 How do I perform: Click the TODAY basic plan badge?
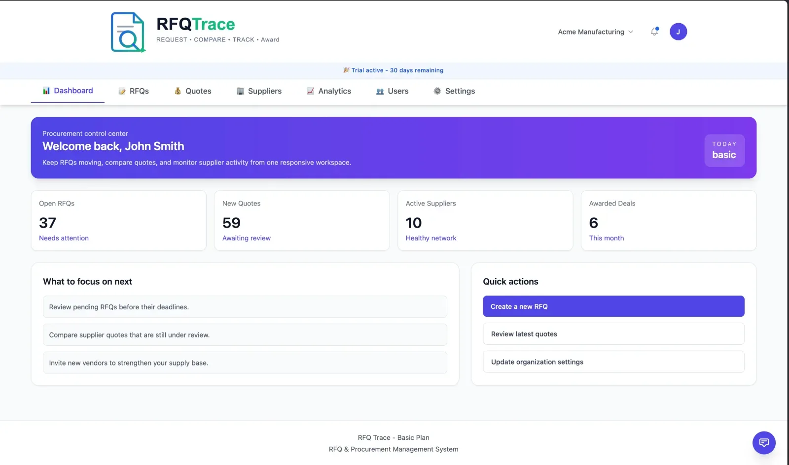[724, 150]
